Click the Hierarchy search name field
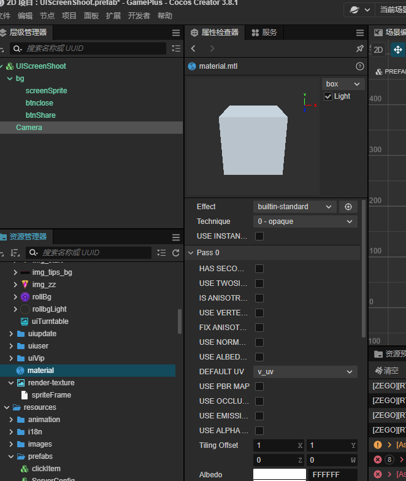The height and width of the screenshot is (481, 406). pos(88,48)
